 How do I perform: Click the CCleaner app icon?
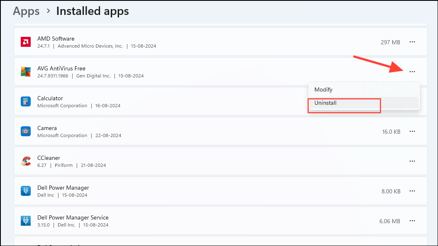26,161
